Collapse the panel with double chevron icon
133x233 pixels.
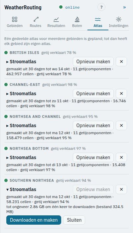[124, 7]
